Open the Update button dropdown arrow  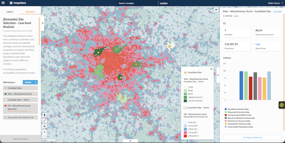[36, 82]
